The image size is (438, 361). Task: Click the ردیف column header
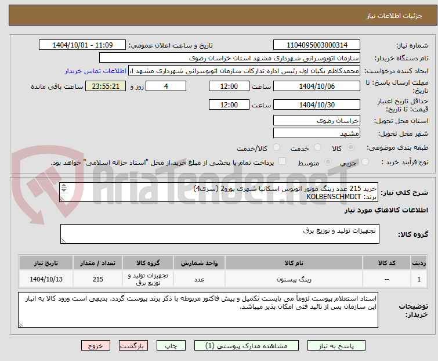point(419,263)
